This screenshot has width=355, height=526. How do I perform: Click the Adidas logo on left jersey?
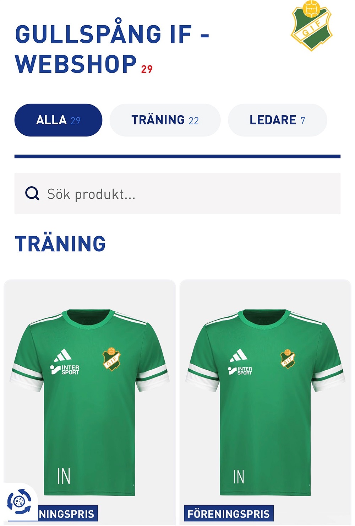click(x=62, y=356)
